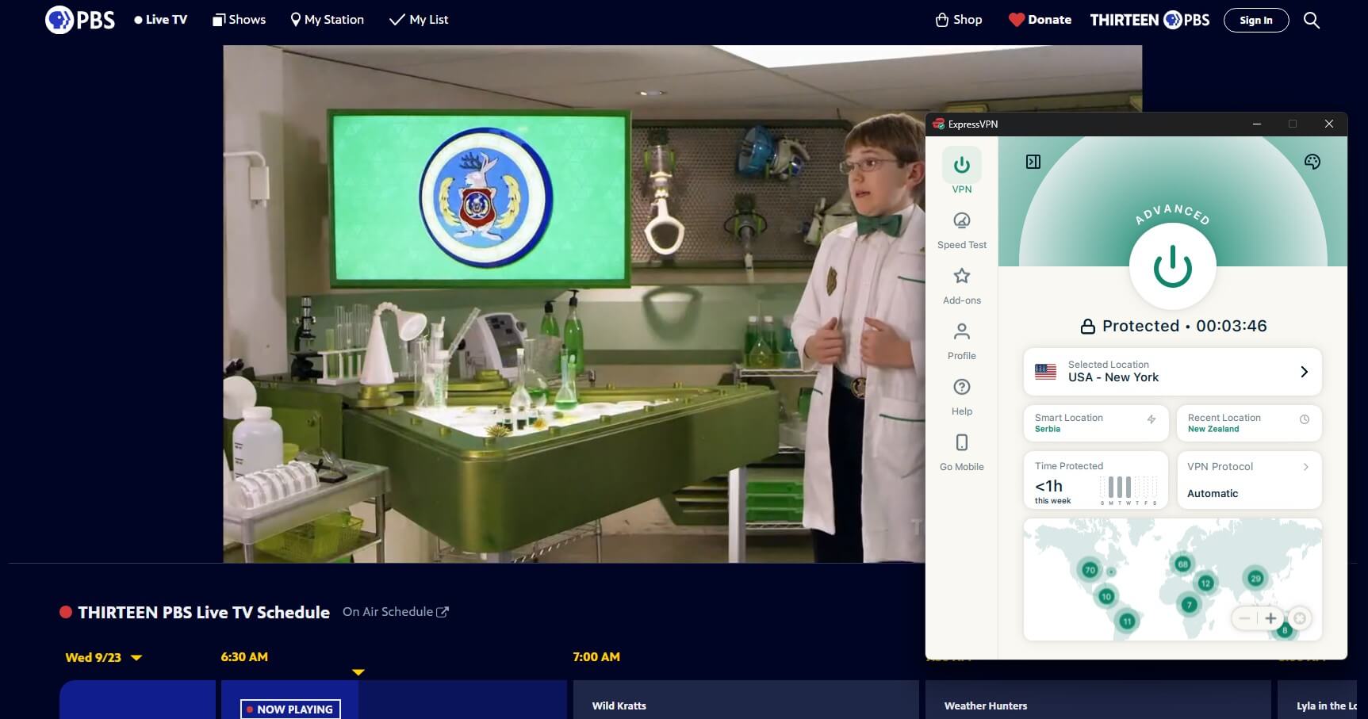Screen dimensions: 1368x719
Task: Open My List in PBS navigation
Action: coord(419,20)
